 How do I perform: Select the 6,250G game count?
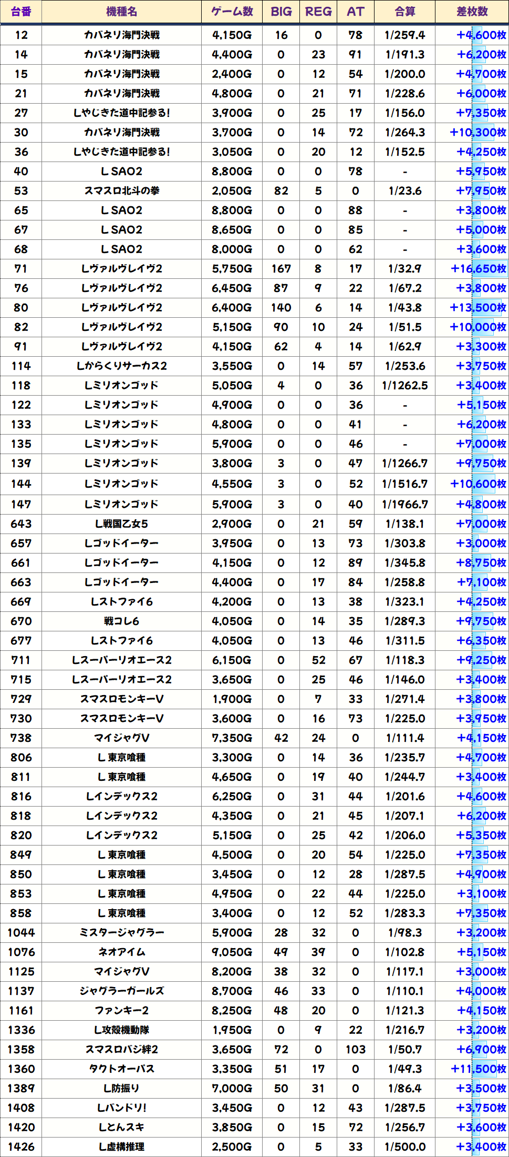[232, 797]
